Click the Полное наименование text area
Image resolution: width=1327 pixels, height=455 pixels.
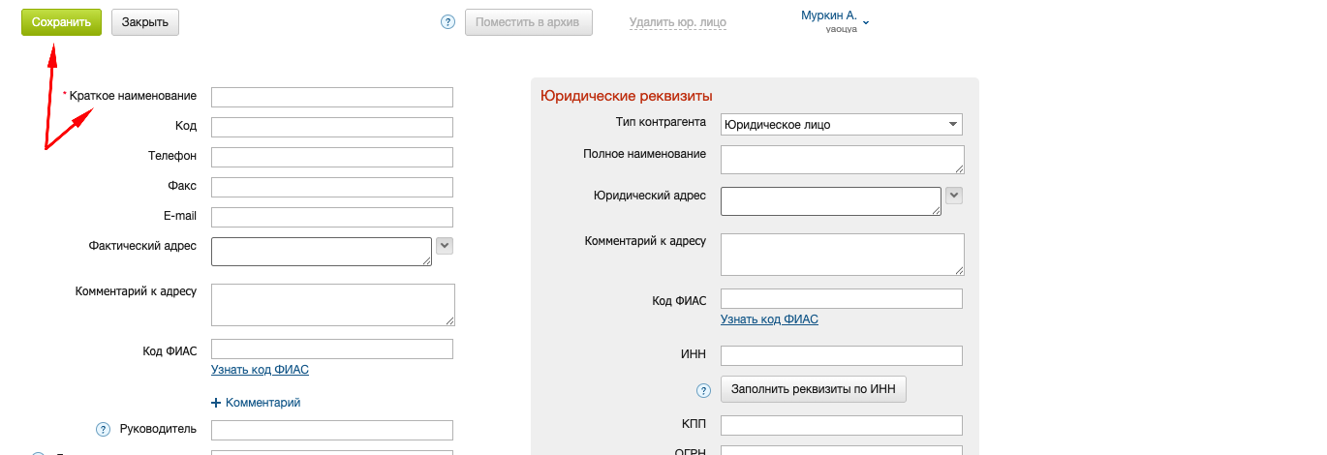(x=841, y=159)
